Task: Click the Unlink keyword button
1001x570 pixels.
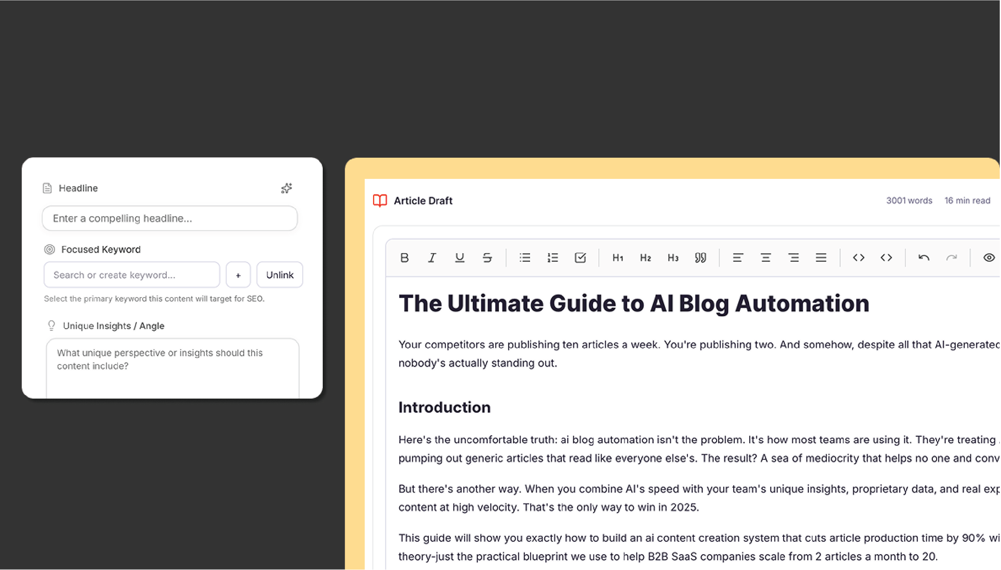Action: click(x=279, y=275)
